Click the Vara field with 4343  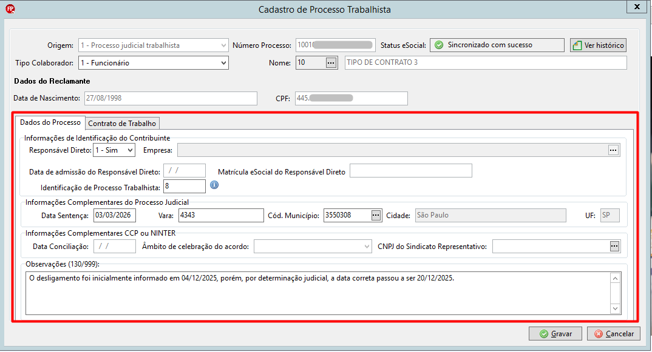[221, 215]
